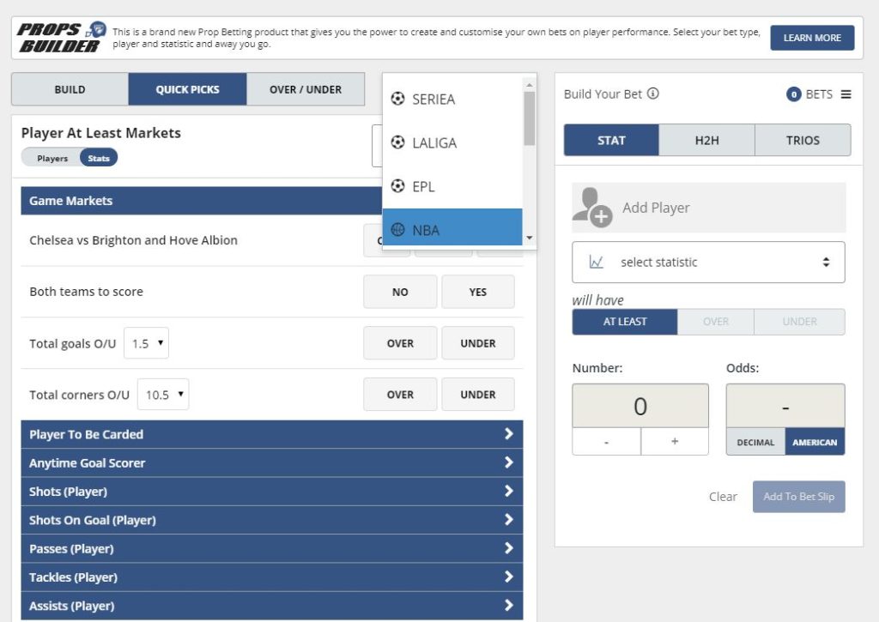Image resolution: width=879 pixels, height=622 pixels.
Task: Click the chart icon in select statistic
Action: 596,262
